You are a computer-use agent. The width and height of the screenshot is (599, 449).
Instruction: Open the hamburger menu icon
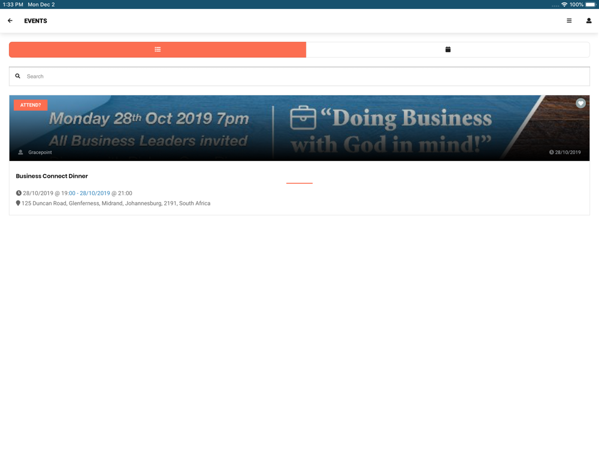pyautogui.click(x=569, y=20)
